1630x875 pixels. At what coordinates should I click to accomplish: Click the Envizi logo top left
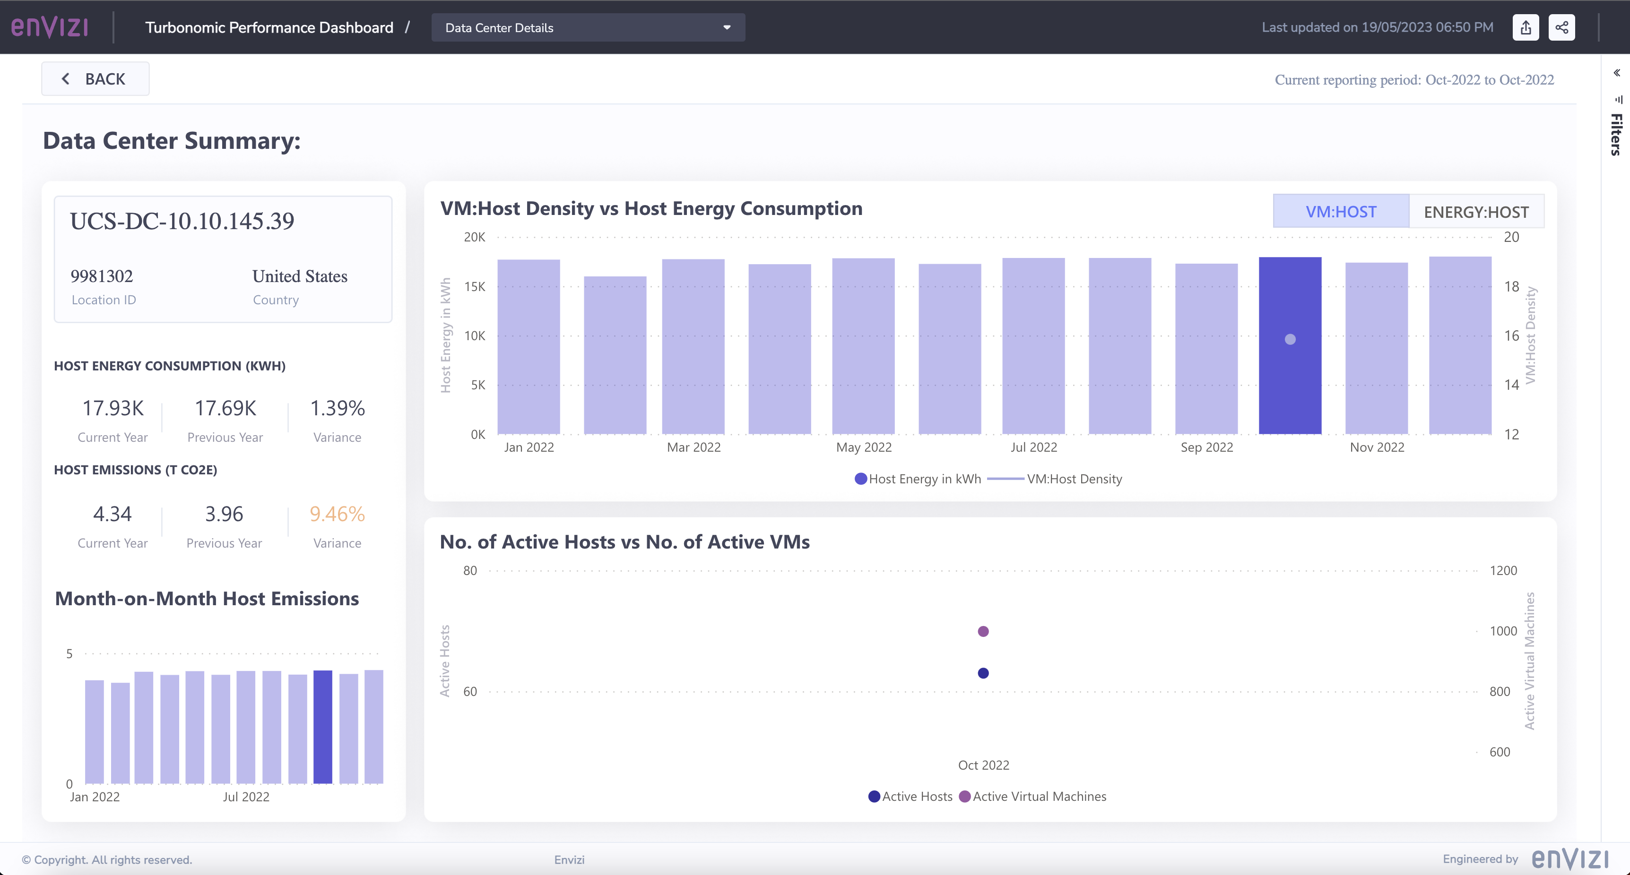pos(49,27)
